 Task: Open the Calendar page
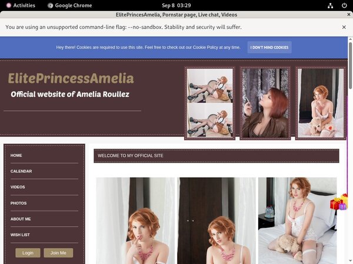(21, 171)
